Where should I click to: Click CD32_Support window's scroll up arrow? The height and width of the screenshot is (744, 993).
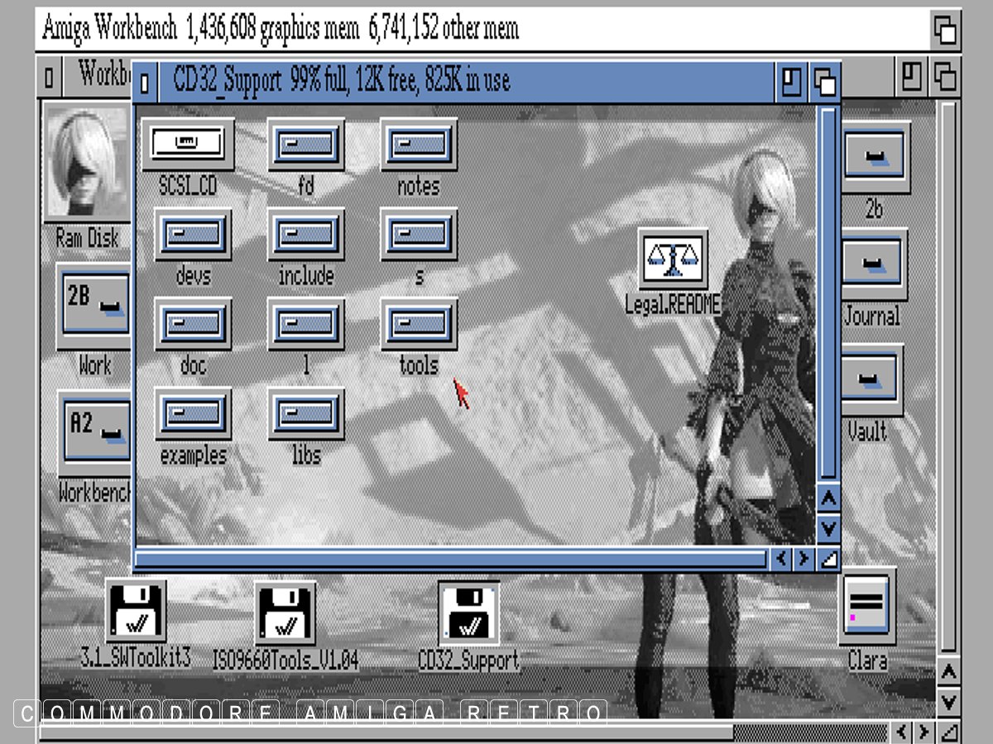point(828,498)
